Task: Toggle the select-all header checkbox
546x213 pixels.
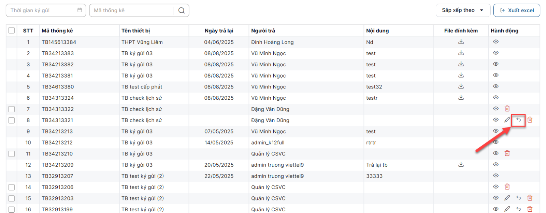Action: tap(12, 31)
